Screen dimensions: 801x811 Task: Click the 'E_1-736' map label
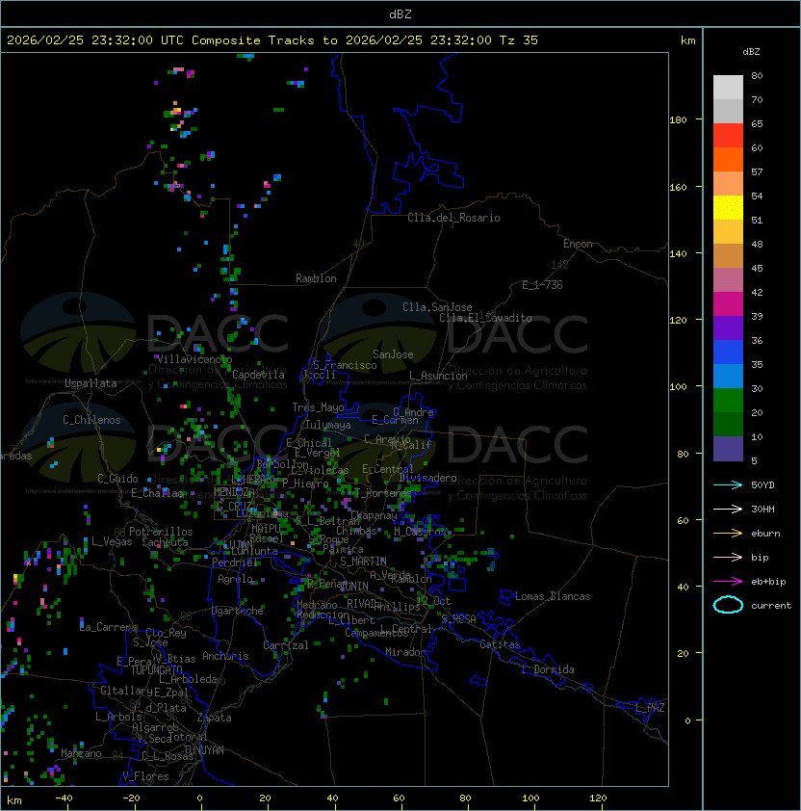click(542, 285)
